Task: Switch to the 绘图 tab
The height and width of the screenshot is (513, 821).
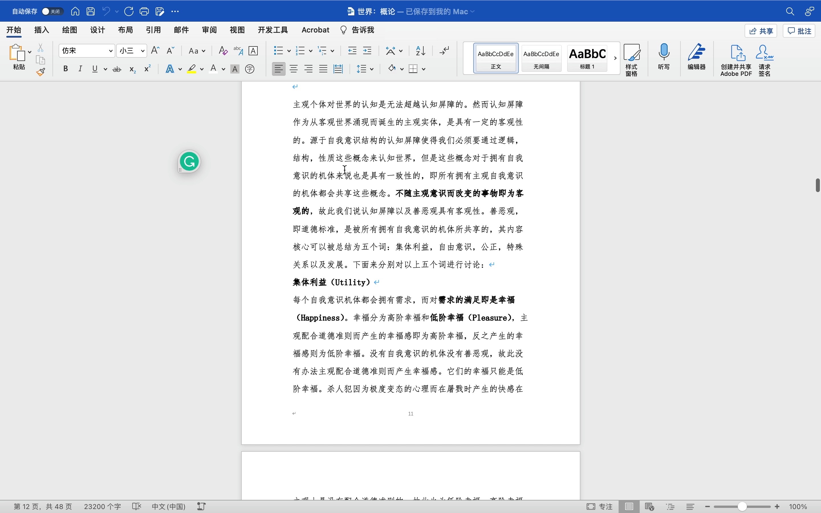Action: 70,30
